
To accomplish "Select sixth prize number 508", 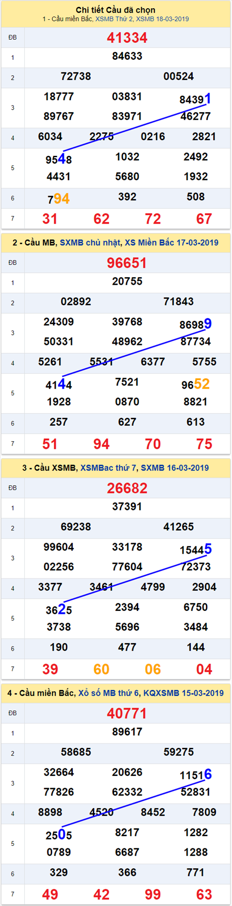I will (196, 197).
